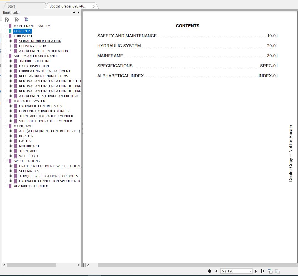
Task: Expand HYDRAULIC CONTROL VALVE node
Action: coord(11,106)
